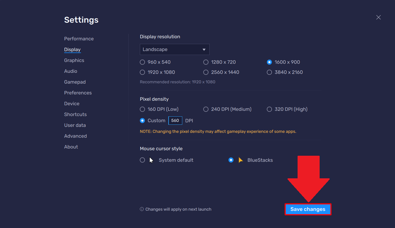Select 3840 x 2160 resolution

(x=269, y=72)
